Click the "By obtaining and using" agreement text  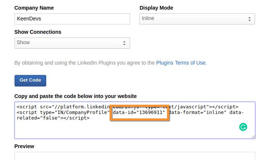coord(84,63)
